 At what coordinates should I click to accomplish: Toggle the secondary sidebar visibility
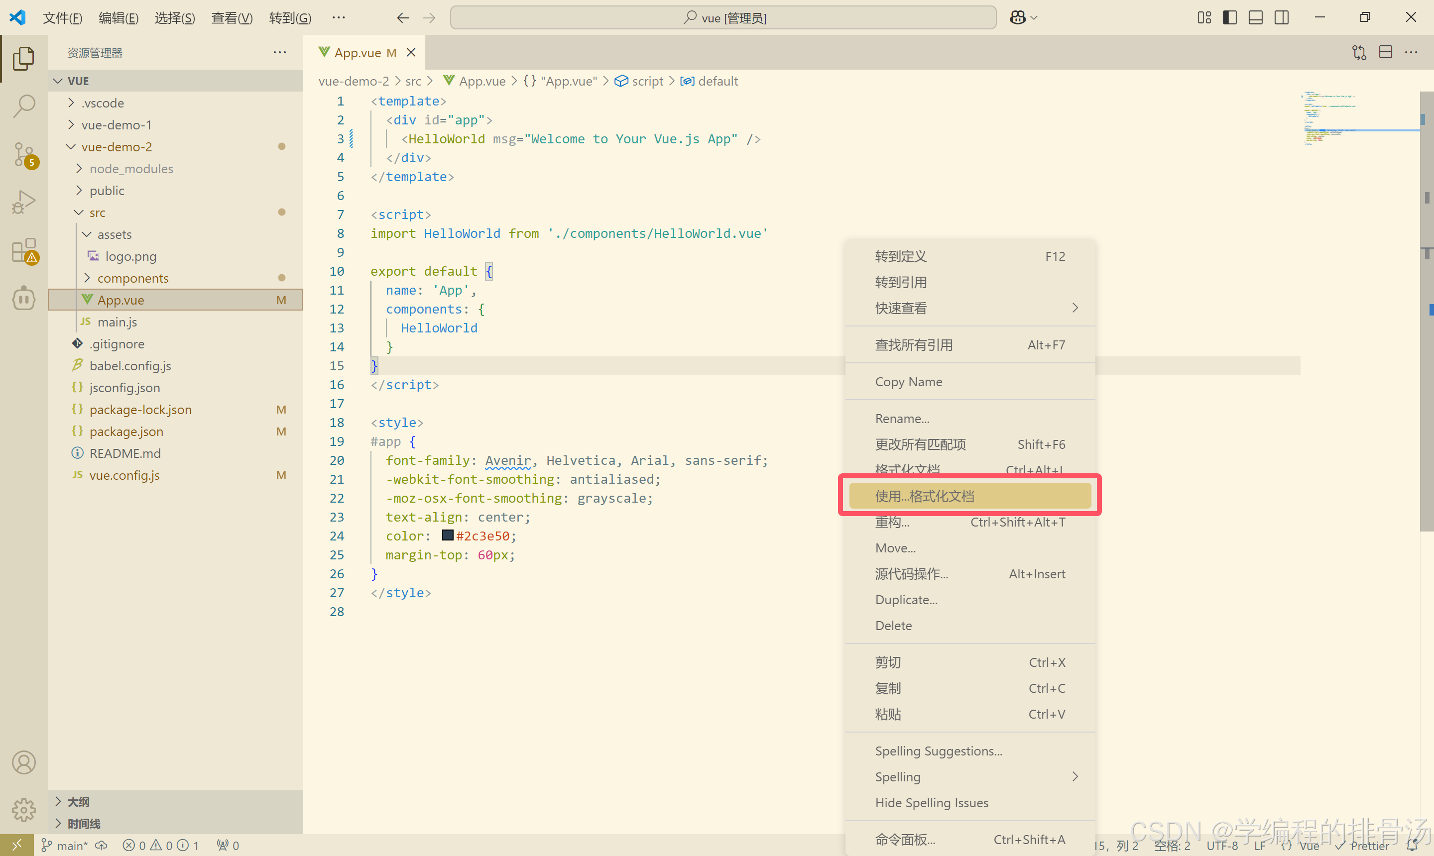click(x=1281, y=18)
